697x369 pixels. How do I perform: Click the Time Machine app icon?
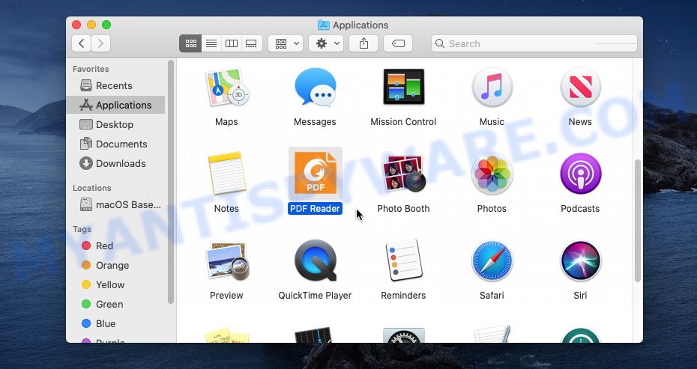[x=581, y=335]
